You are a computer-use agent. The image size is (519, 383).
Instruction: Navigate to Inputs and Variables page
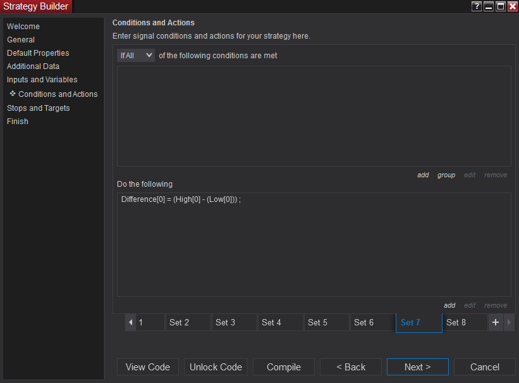pos(42,80)
